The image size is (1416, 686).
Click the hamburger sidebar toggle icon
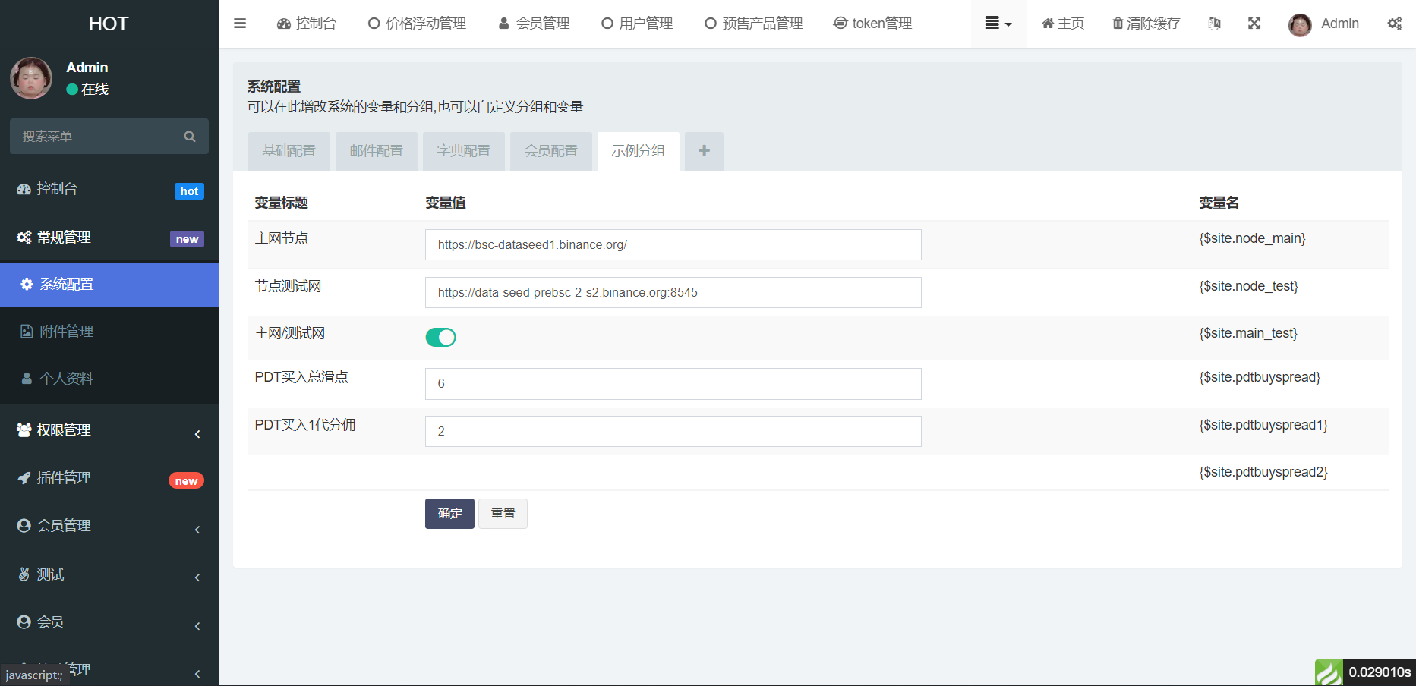tap(240, 24)
